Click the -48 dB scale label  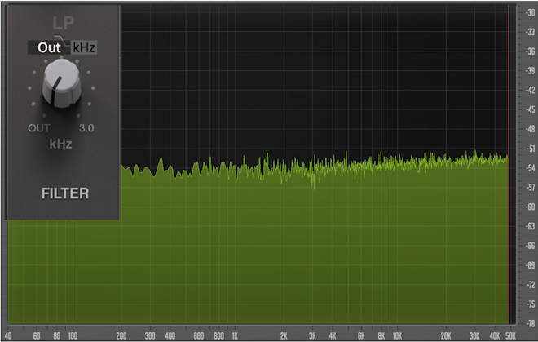point(530,129)
